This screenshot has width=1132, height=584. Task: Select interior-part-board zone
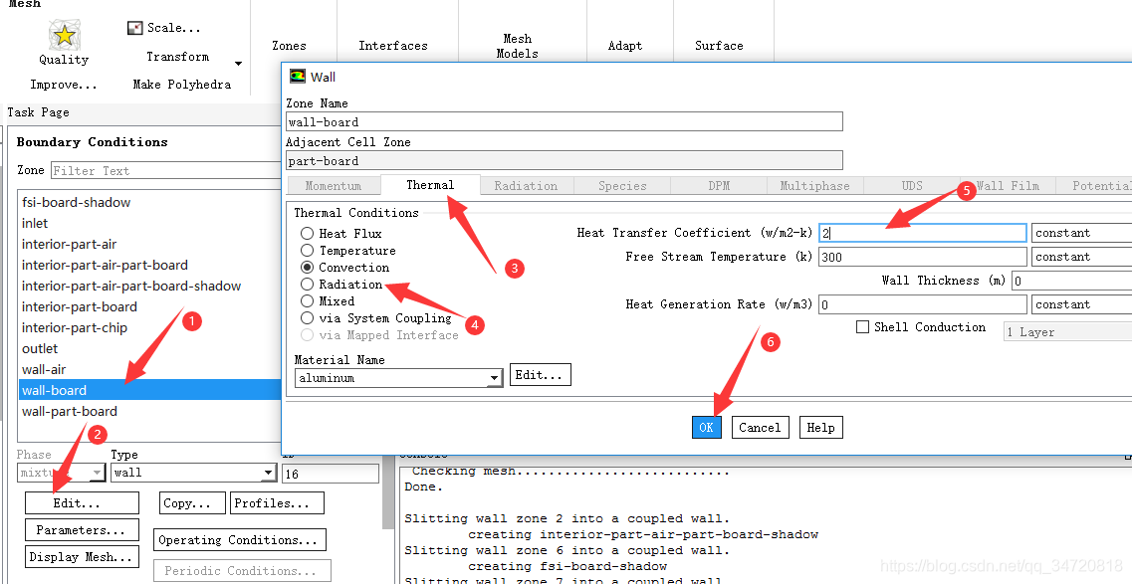coord(149,307)
